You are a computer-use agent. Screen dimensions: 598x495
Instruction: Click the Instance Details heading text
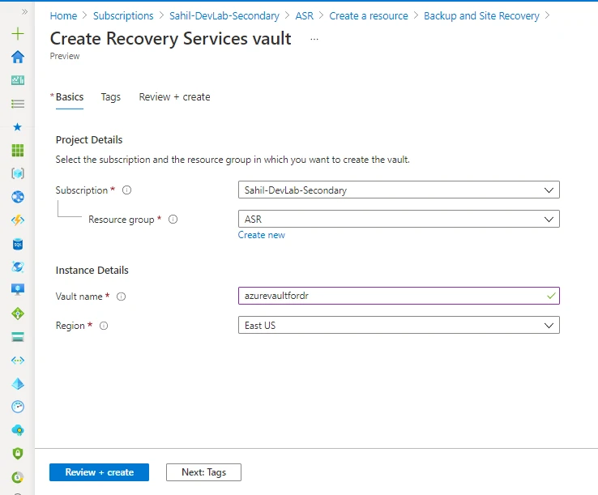click(x=92, y=270)
